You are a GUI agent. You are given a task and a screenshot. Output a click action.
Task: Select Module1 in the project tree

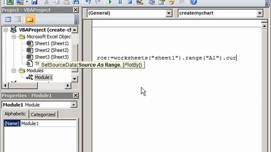coord(43,77)
